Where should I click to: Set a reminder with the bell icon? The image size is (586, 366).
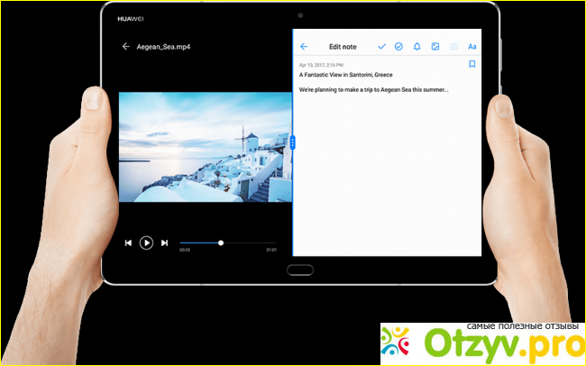[417, 46]
